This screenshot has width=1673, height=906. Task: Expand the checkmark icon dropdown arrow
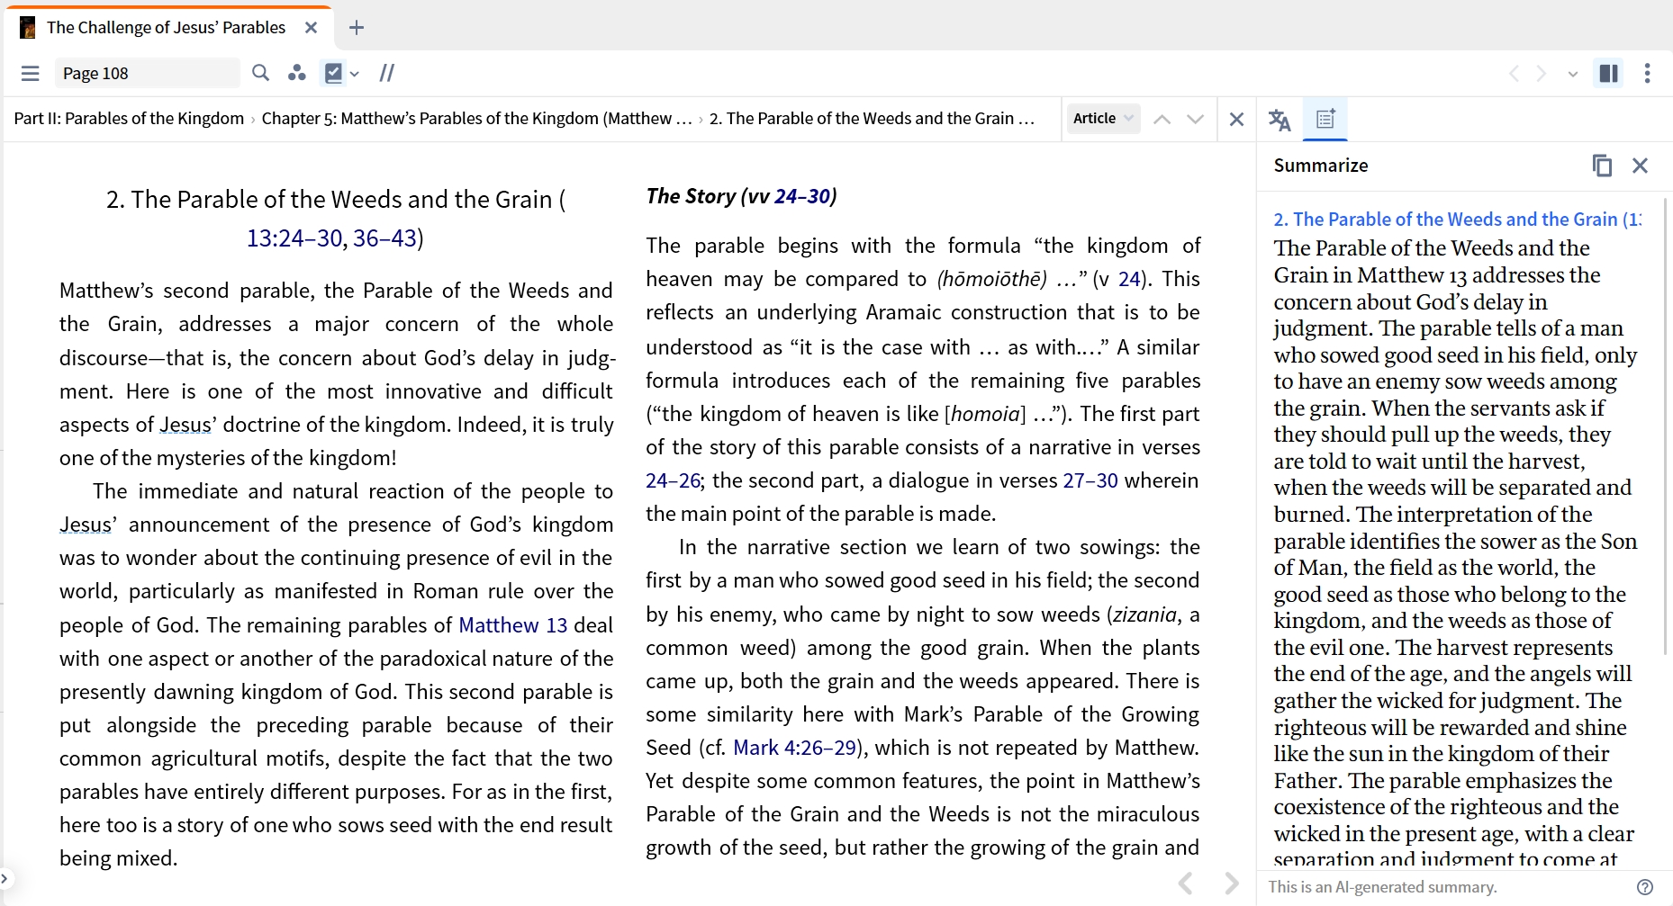coord(355,74)
